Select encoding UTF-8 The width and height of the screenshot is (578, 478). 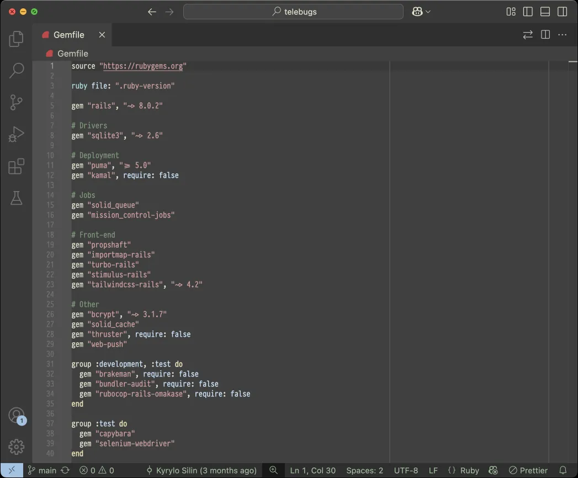(406, 470)
